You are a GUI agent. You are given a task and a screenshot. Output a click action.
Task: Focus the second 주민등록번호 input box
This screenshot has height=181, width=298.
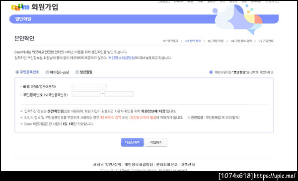click(x=119, y=94)
